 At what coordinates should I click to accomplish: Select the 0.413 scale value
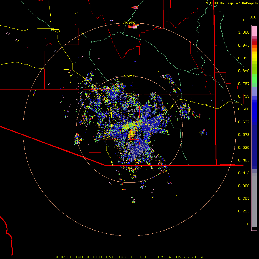244,173
